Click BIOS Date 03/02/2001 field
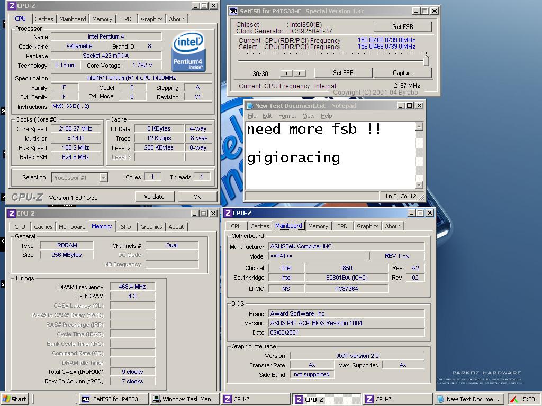The image size is (542, 406). click(346, 333)
